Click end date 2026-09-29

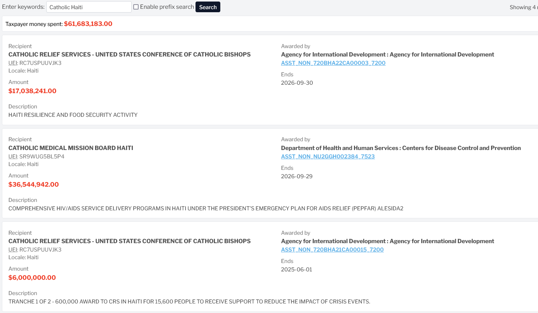(297, 176)
